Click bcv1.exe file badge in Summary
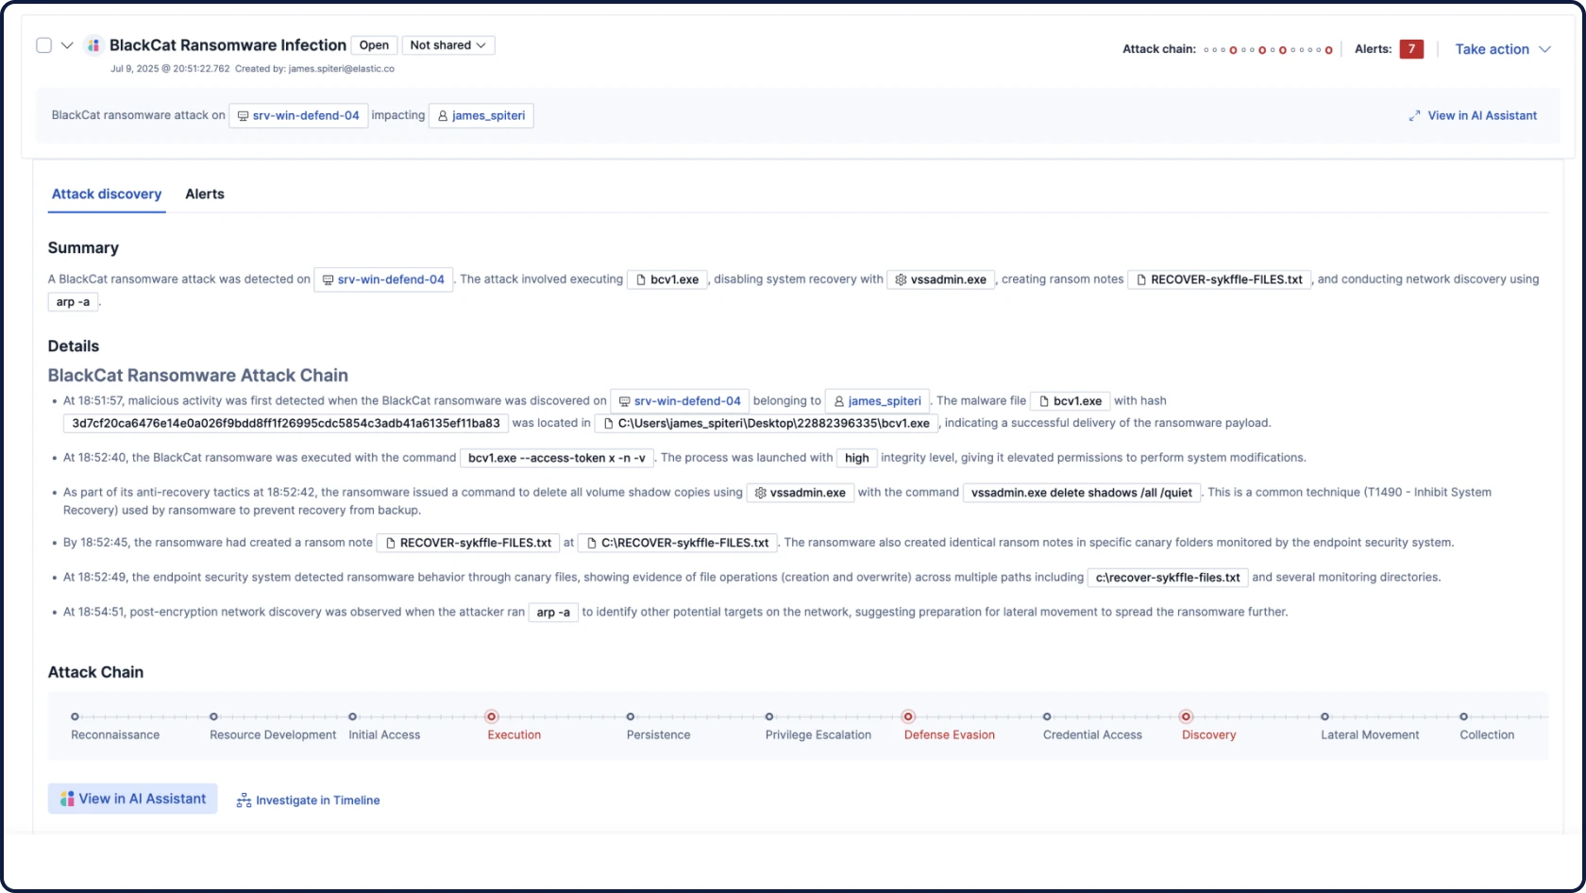 click(667, 279)
